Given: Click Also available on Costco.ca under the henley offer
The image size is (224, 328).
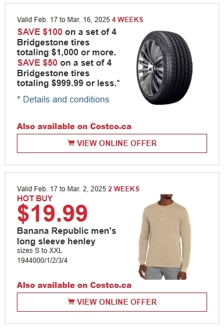Looking at the screenshot, I should [x=74, y=286].
